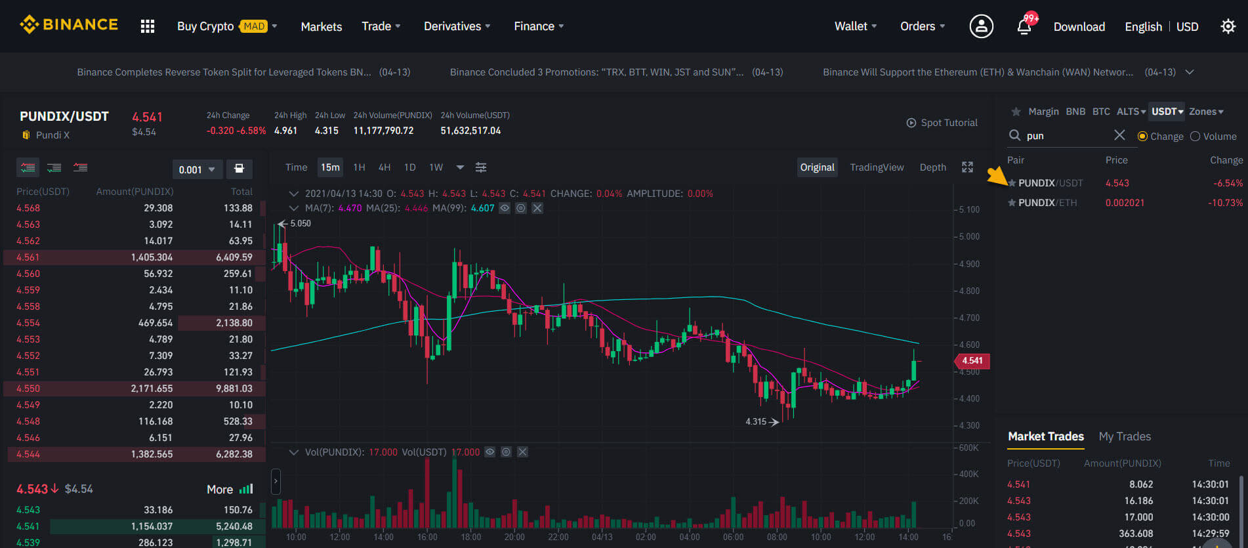
Task: Set chart interval to 4H
Action: click(385, 167)
